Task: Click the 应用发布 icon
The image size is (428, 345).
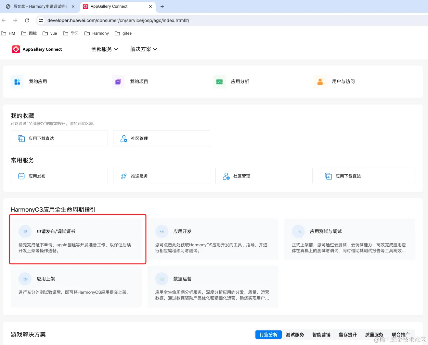Action: 21,176
